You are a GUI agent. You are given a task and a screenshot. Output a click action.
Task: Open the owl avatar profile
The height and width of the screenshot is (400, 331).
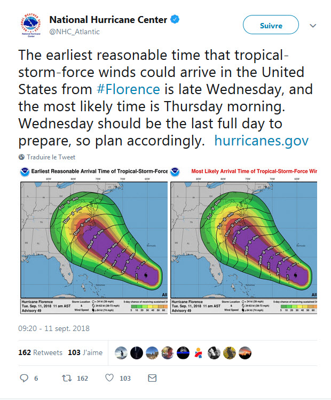click(230, 353)
